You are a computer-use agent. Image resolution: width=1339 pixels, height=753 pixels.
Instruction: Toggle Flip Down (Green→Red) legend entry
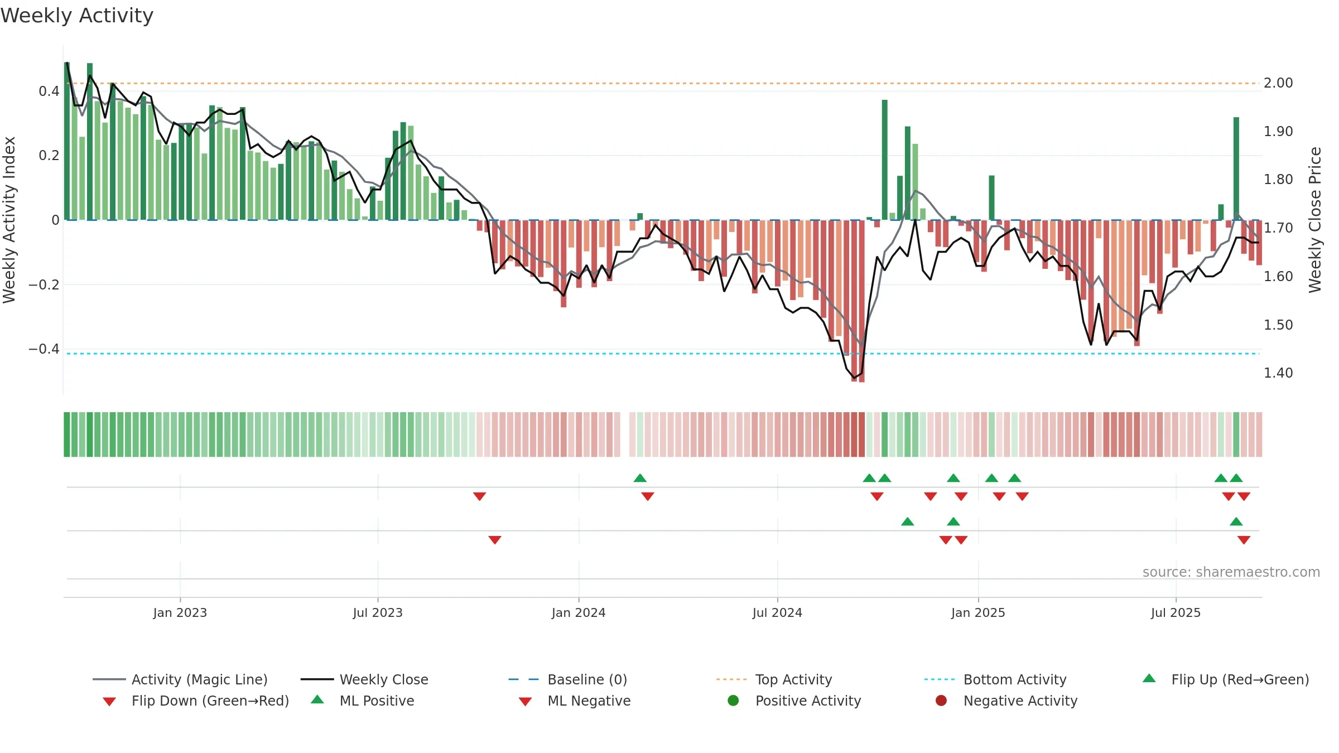[x=196, y=701]
